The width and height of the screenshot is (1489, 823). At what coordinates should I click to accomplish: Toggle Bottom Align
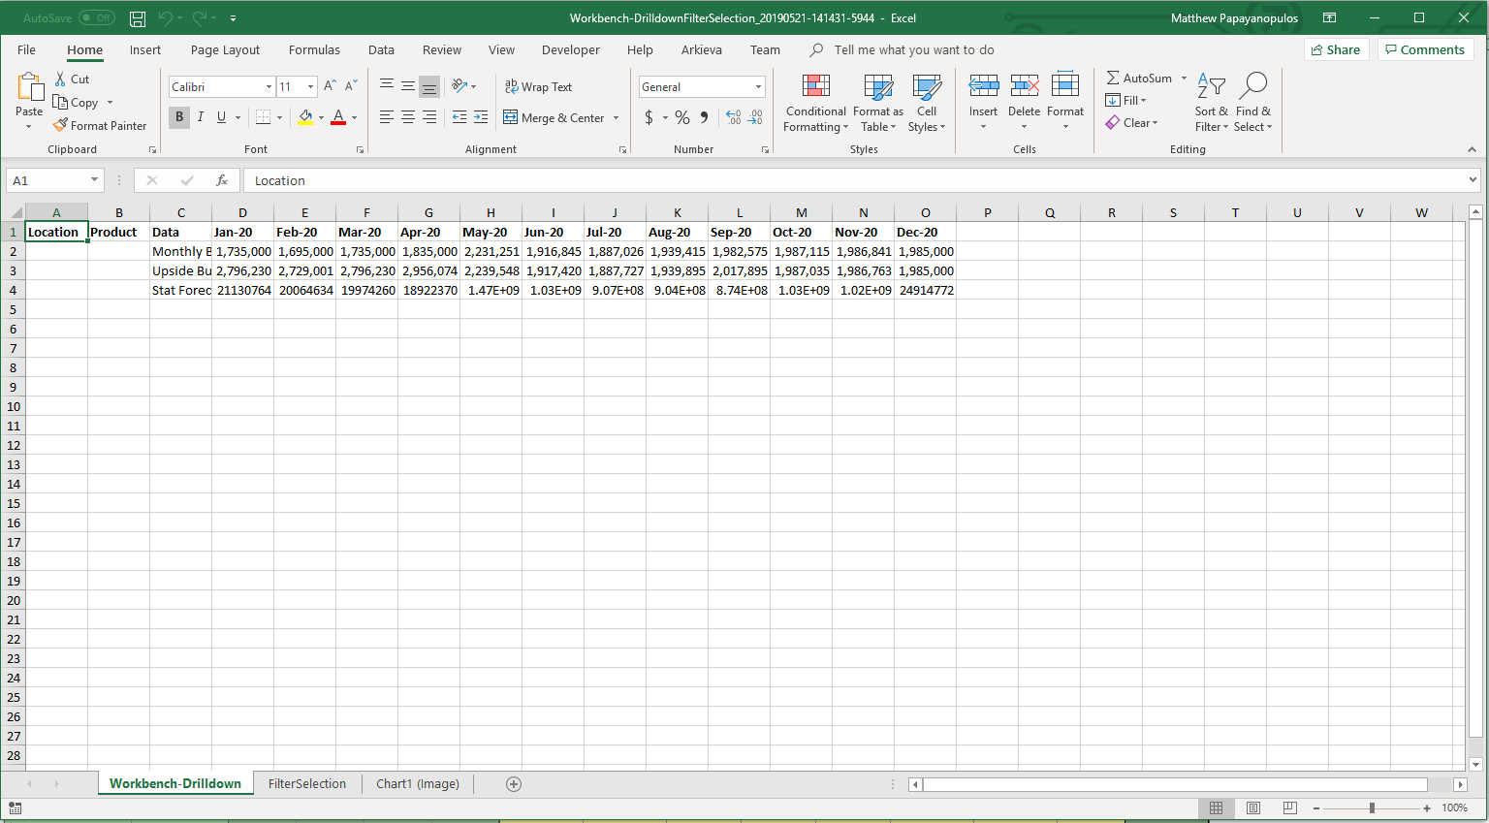pyautogui.click(x=429, y=86)
